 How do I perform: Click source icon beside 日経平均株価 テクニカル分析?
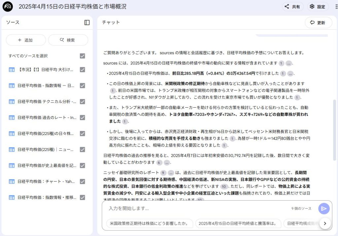12,102
